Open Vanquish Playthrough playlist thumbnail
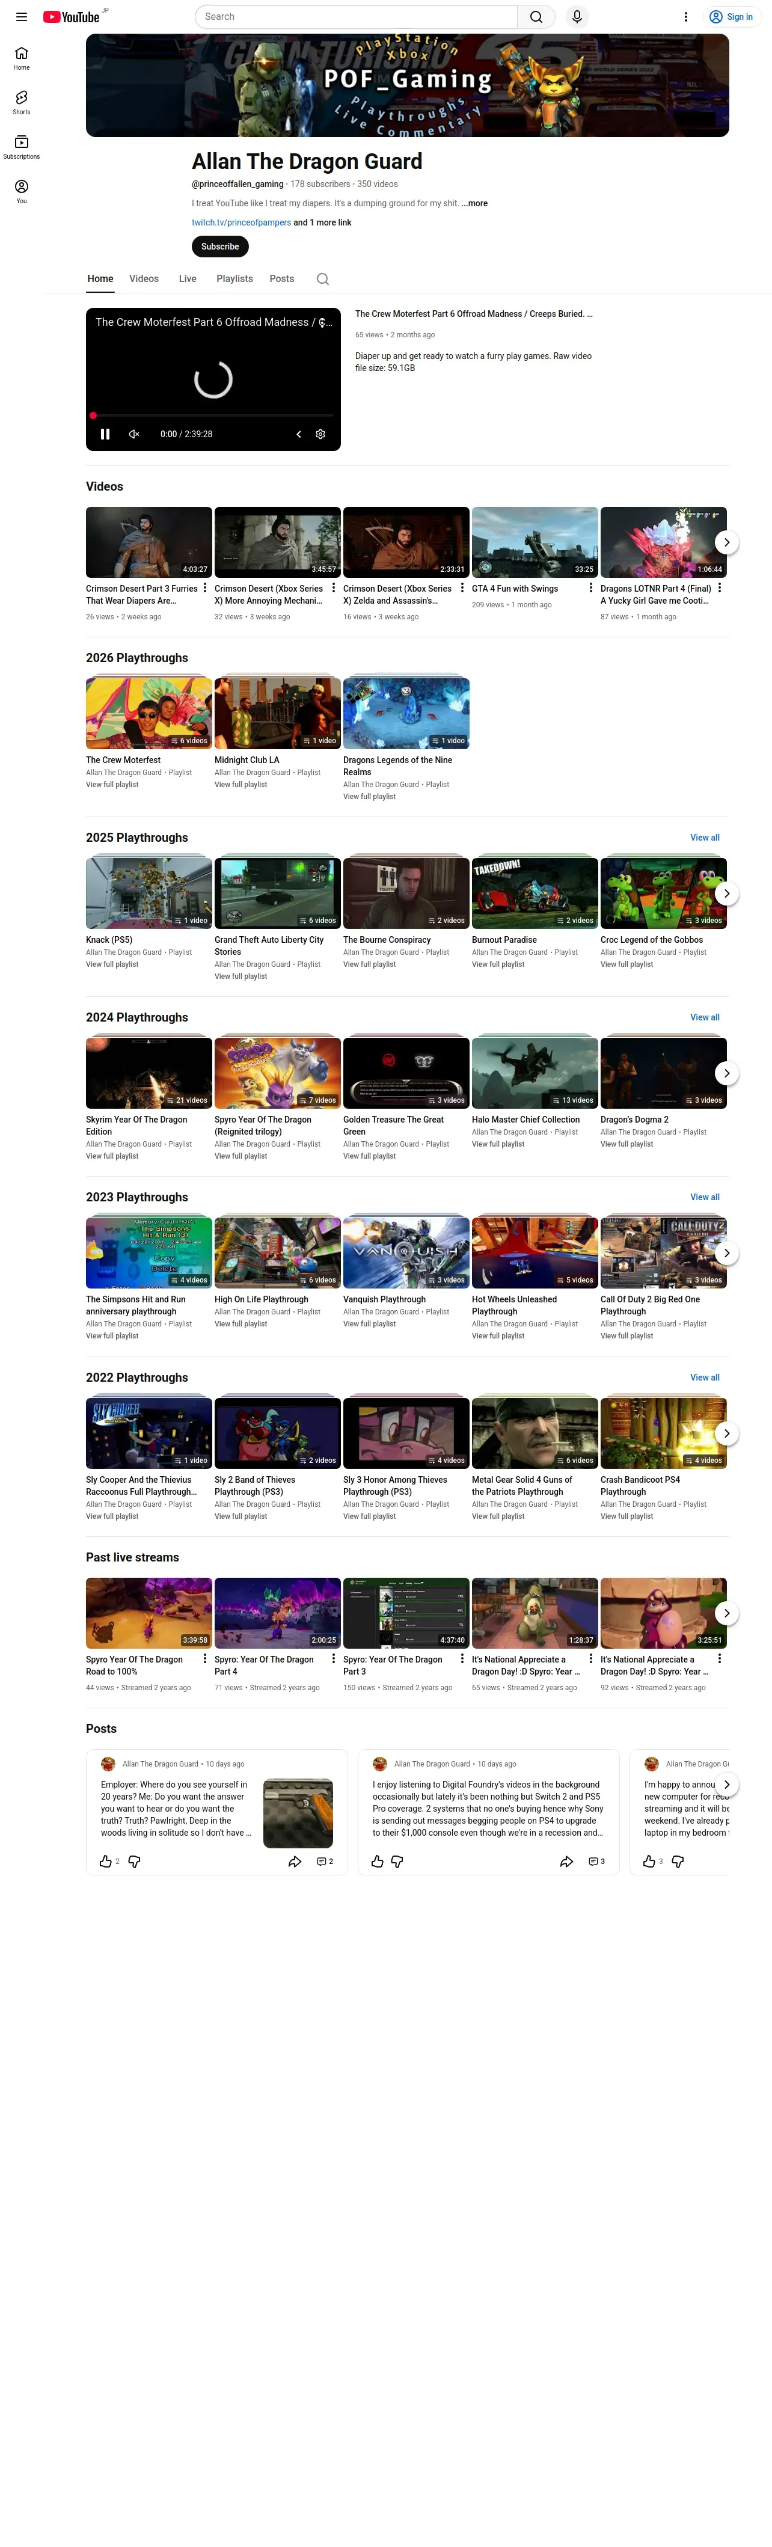Image resolution: width=772 pixels, height=2547 pixels. 406,1252
